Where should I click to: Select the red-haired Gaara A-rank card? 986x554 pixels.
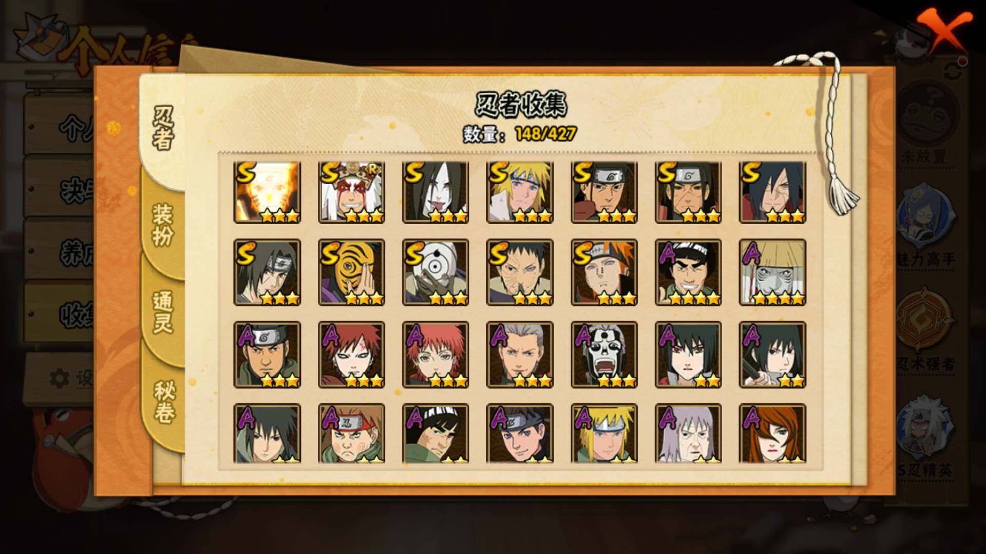351,354
